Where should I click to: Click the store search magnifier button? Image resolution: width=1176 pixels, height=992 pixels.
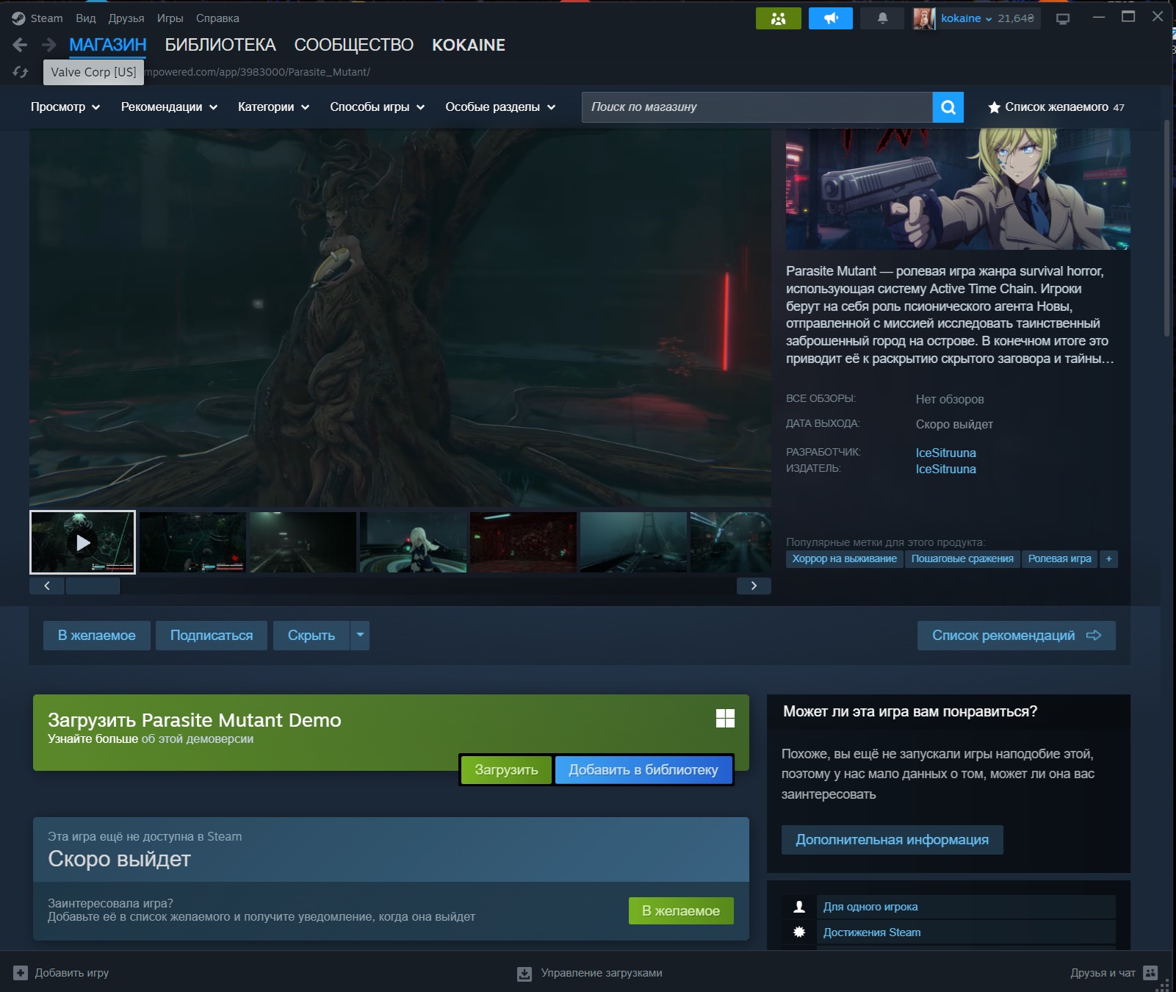948,107
